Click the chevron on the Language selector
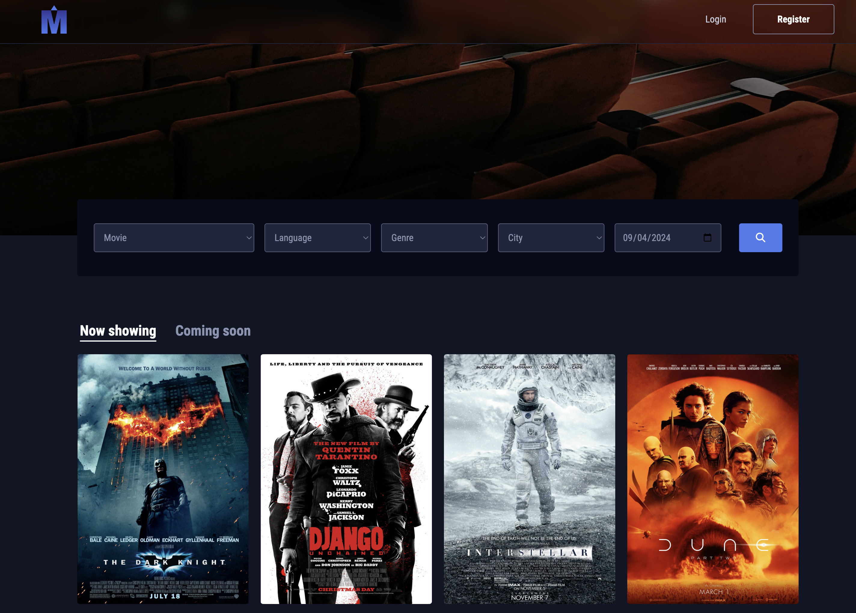Image resolution: width=856 pixels, height=613 pixels. click(365, 238)
